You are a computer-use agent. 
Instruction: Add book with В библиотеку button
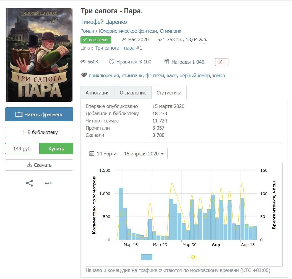click(39, 132)
